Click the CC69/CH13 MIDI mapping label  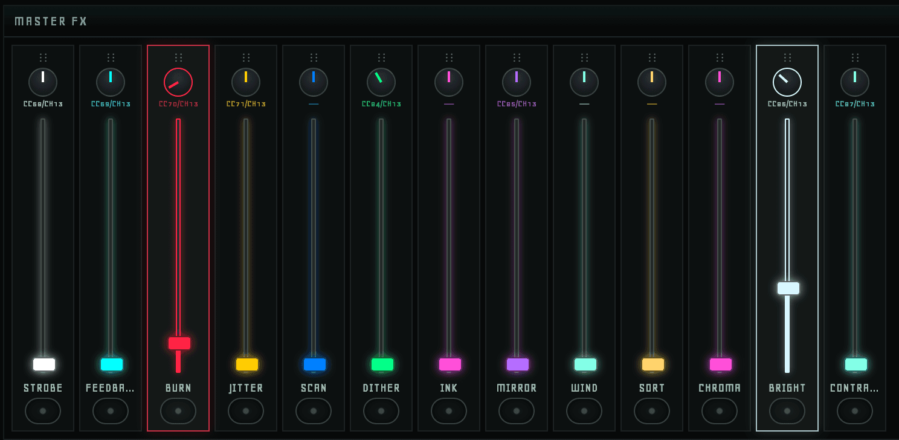point(111,104)
